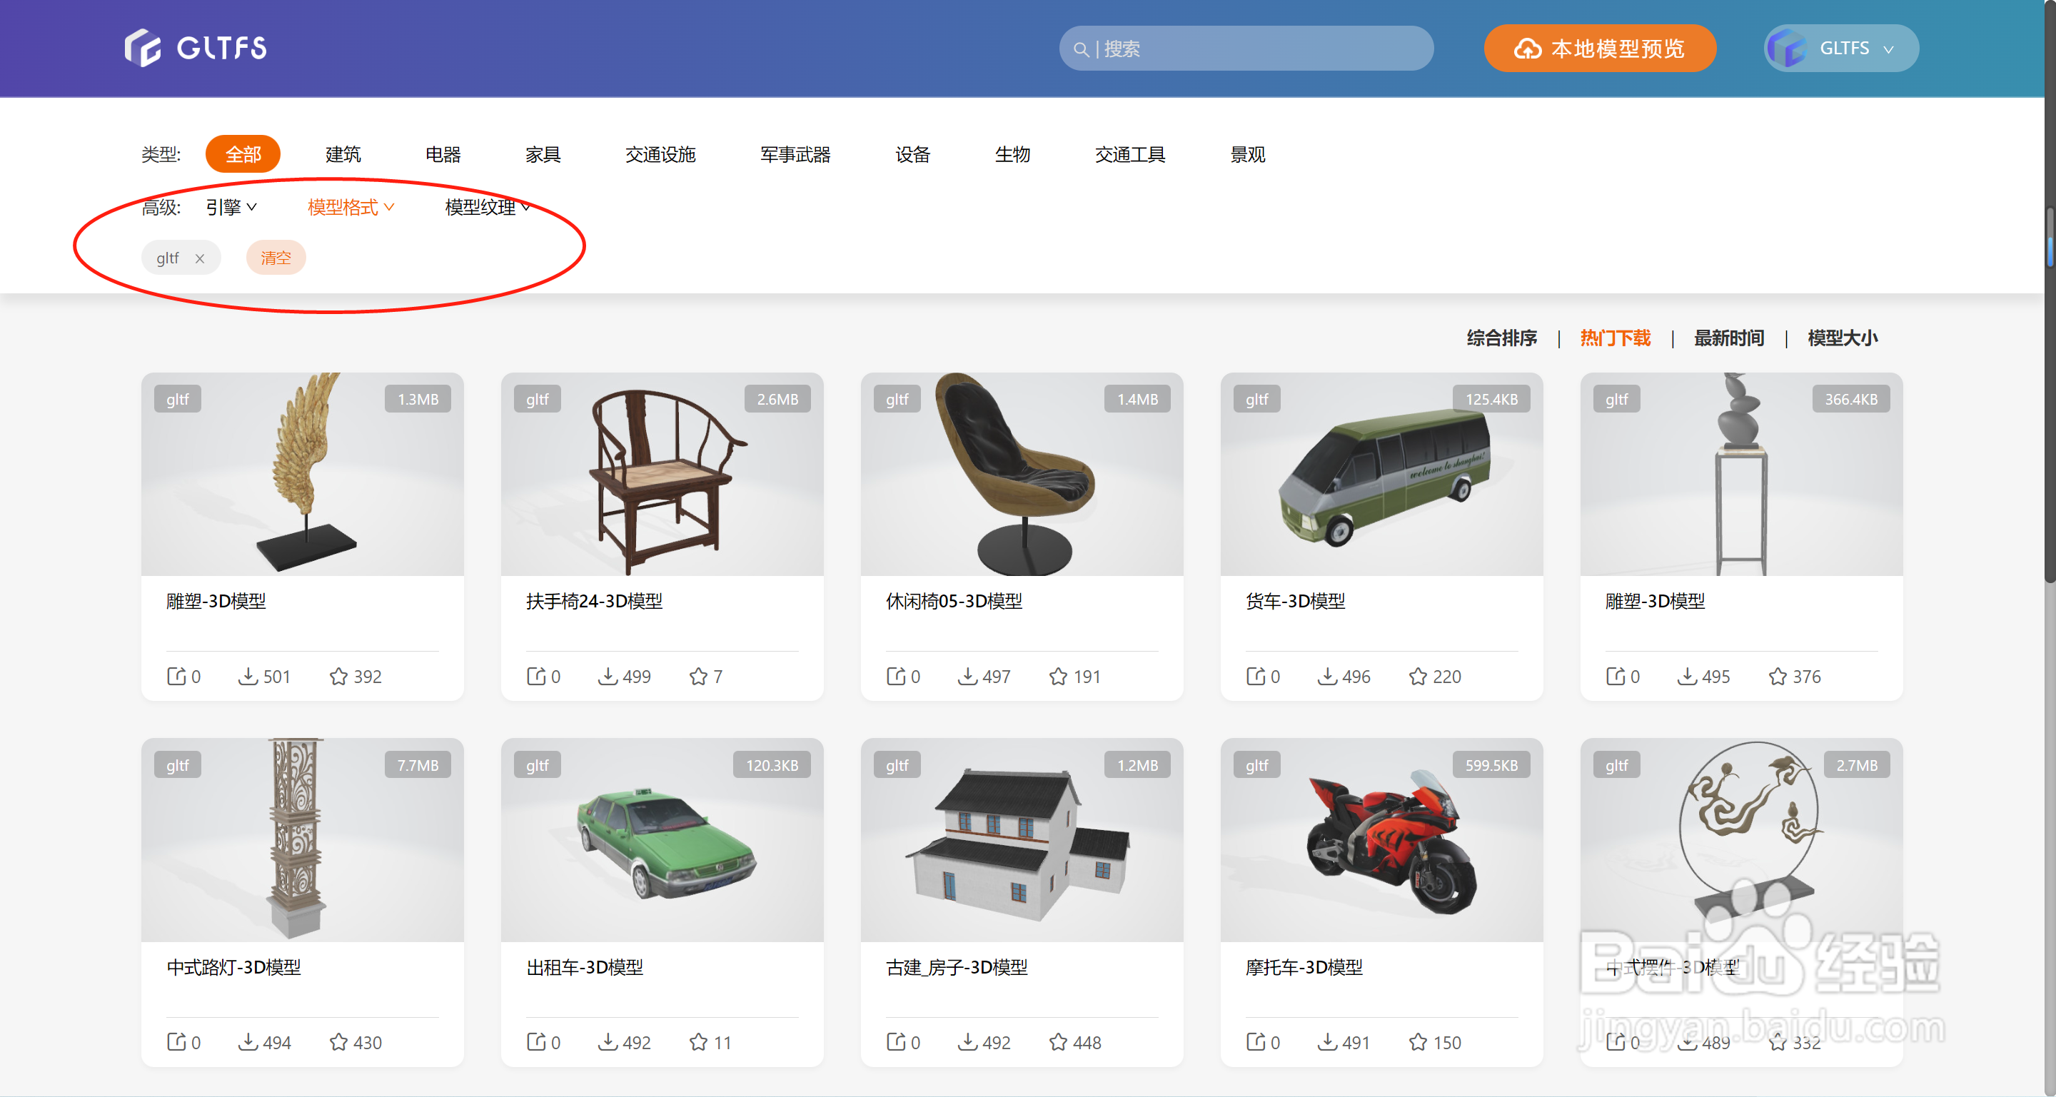Select the 交通工具 category tab

pyautogui.click(x=1130, y=154)
